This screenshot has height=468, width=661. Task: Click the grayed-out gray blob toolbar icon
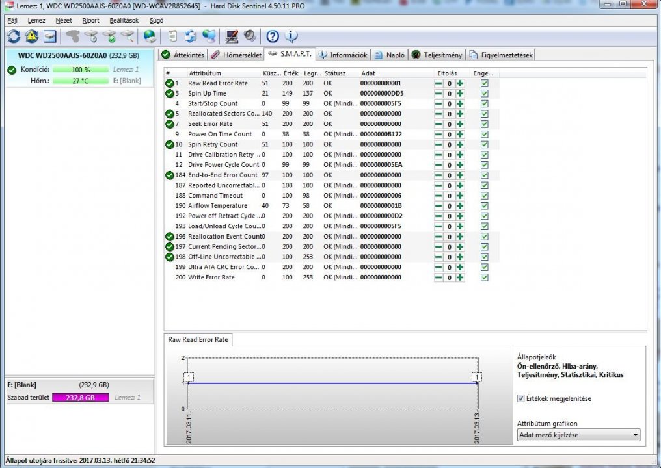point(72,36)
